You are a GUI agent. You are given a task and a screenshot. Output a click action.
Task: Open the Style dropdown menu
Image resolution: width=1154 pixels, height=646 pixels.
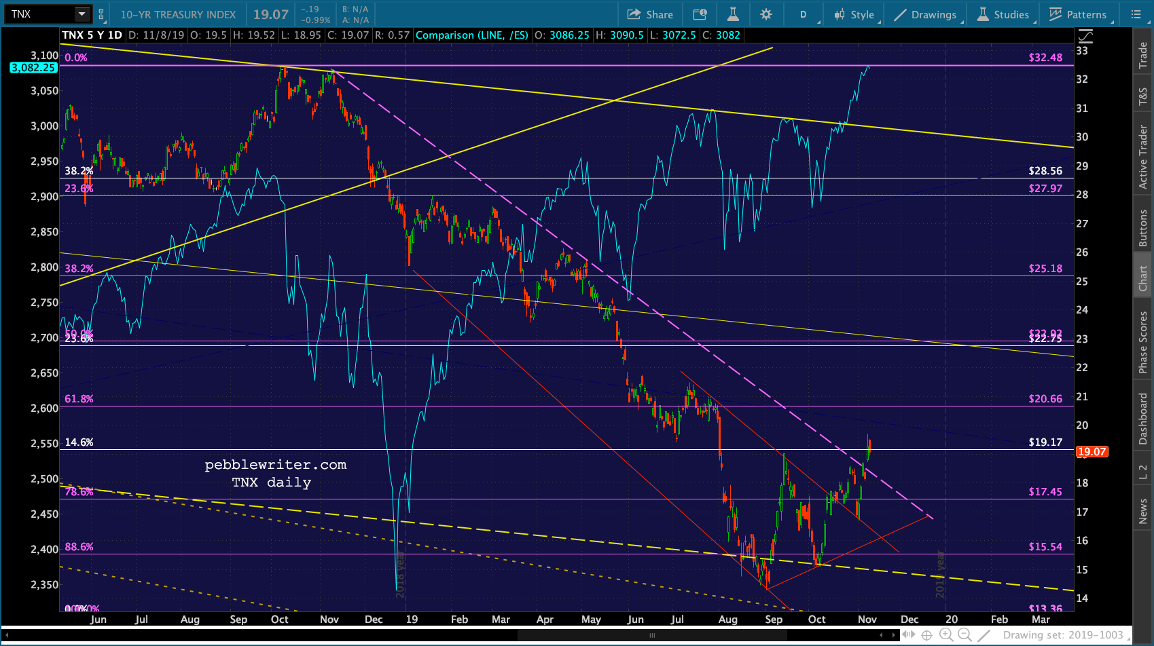pos(854,14)
